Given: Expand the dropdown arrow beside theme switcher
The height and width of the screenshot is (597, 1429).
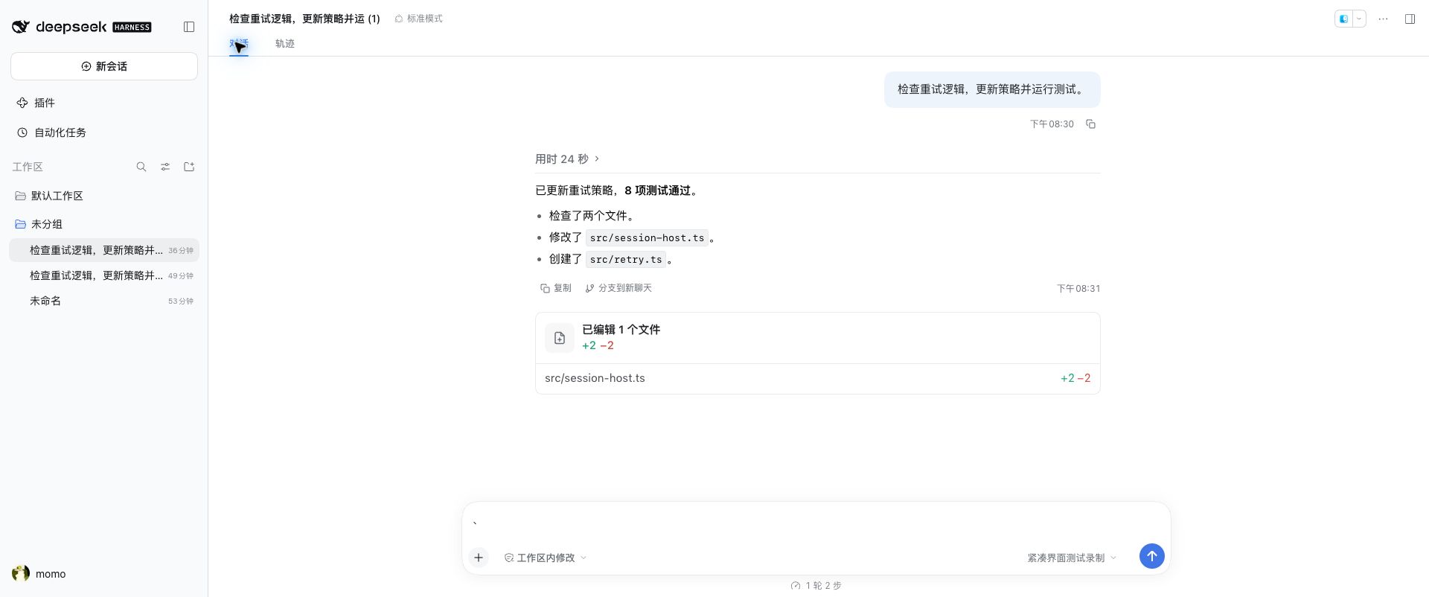Looking at the screenshot, I should tap(1359, 19).
